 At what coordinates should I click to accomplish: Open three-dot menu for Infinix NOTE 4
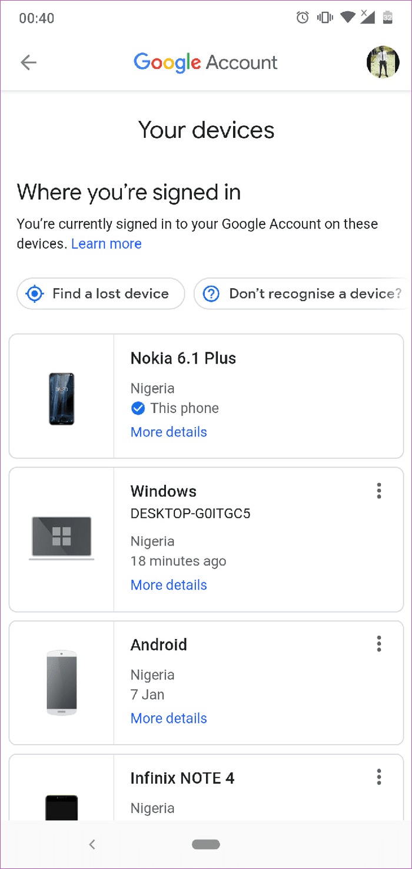click(379, 777)
